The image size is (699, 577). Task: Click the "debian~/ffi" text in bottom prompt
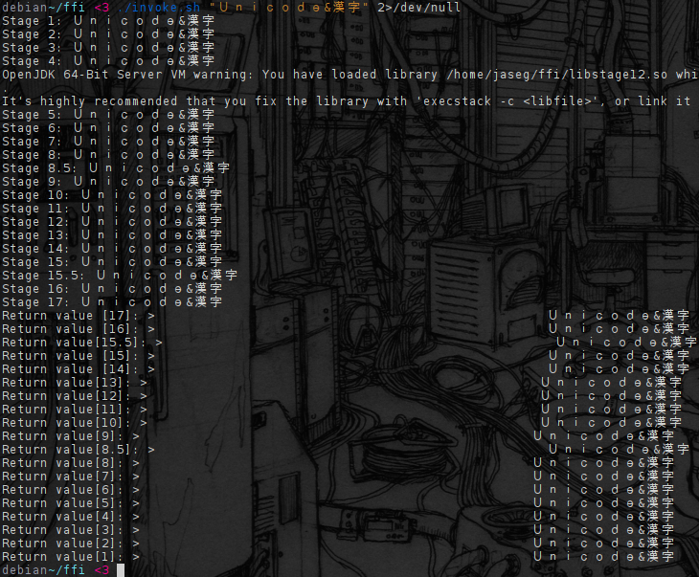pyautogui.click(x=43, y=570)
